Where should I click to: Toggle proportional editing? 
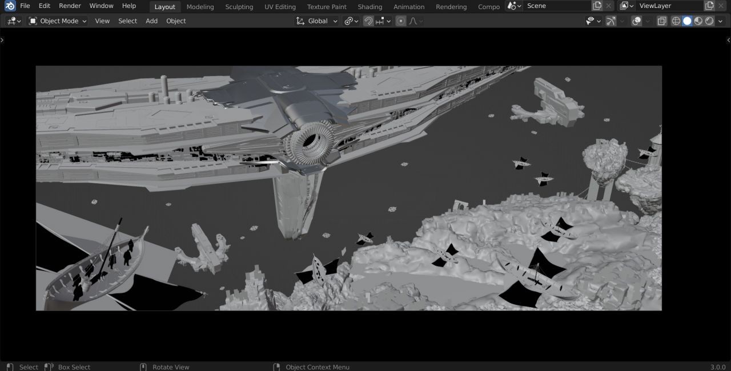coord(401,21)
